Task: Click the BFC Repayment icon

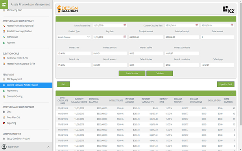Action: point(4,79)
